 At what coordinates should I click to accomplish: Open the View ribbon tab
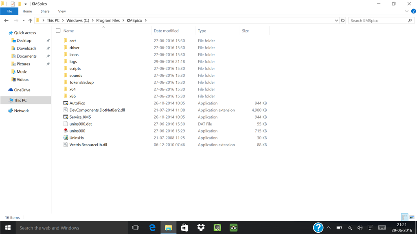pyautogui.click(x=62, y=11)
